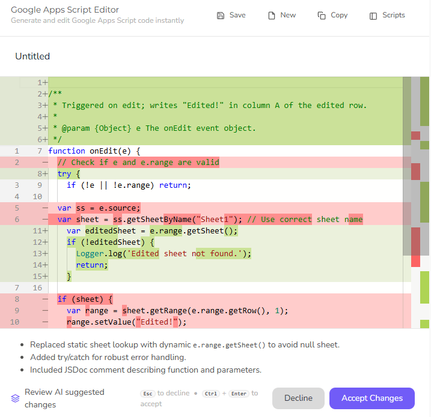Click the removed line 'var ss = e.source;'
The image size is (431, 417).
99,208
